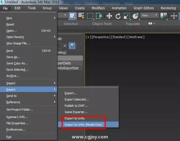Choose Export to Unity (Model Only)
180x141 pixels.
88,125
